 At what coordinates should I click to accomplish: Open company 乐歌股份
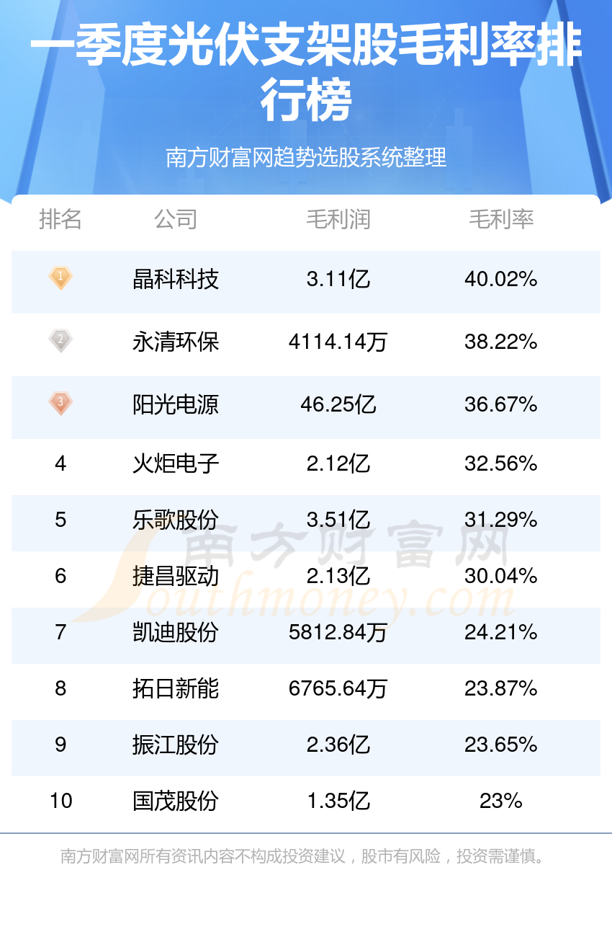176,520
